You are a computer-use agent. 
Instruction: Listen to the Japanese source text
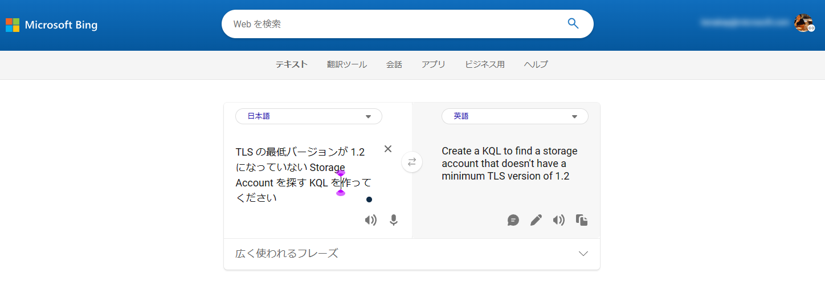[371, 220]
